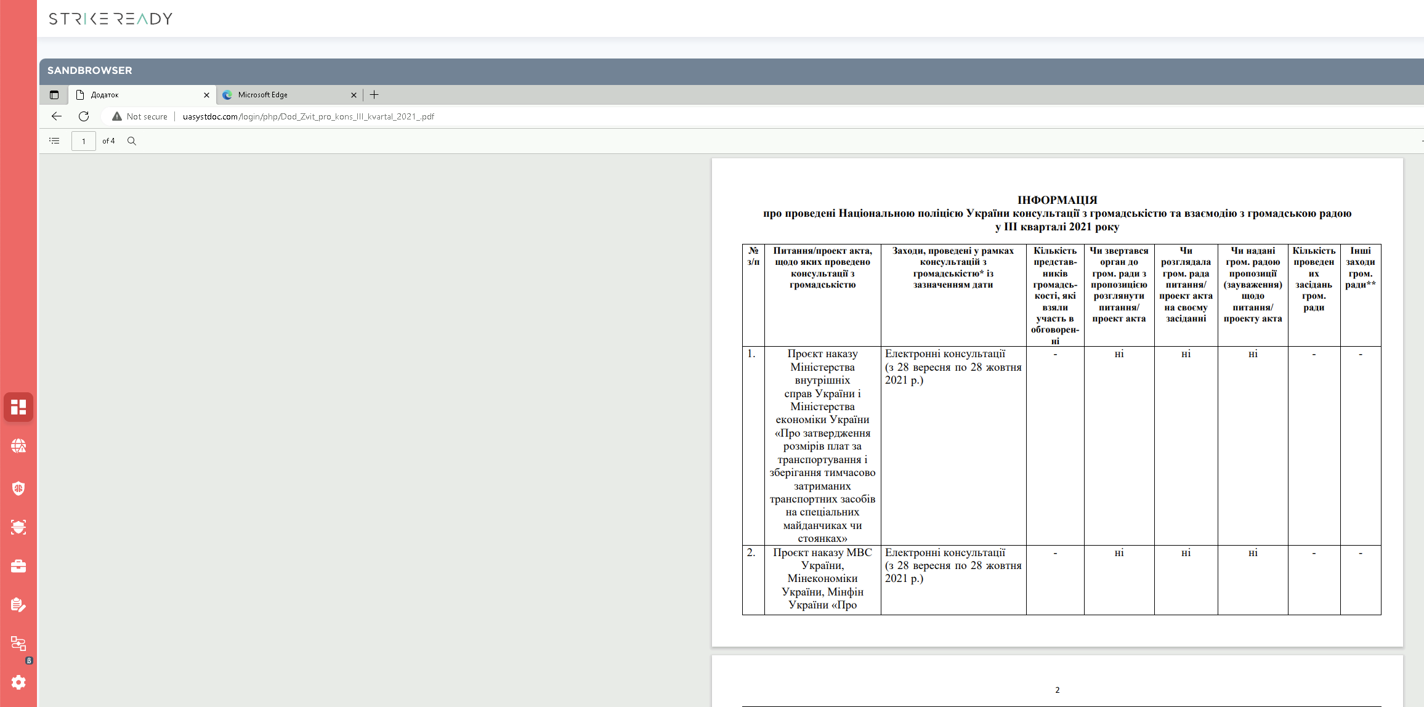
Task: Open the globe threat intelligence sidebar icon
Action: tap(18, 446)
